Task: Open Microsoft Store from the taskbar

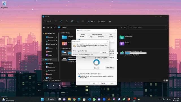Action: click(84, 99)
